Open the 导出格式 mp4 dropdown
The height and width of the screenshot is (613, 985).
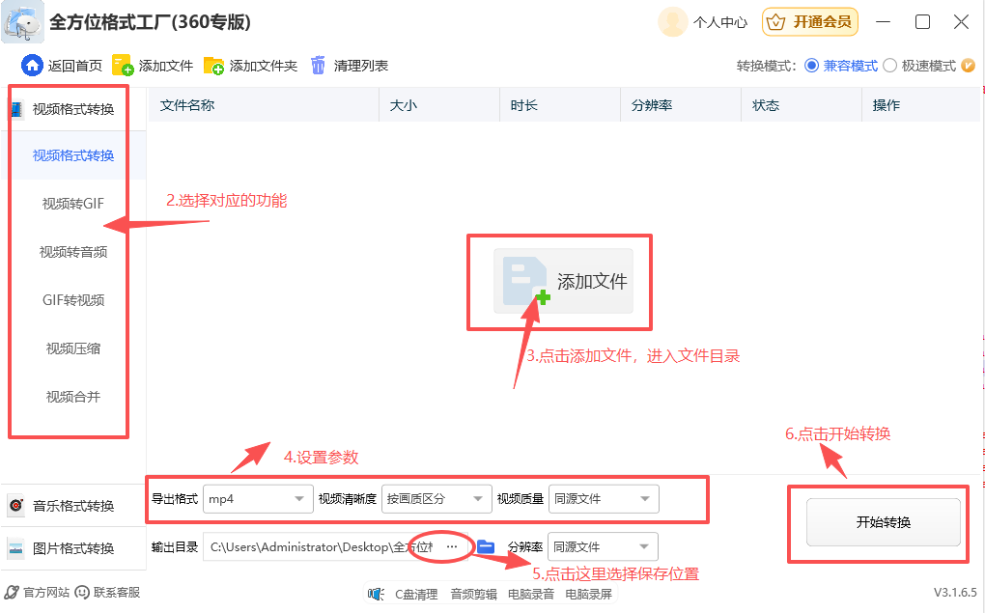(x=256, y=498)
